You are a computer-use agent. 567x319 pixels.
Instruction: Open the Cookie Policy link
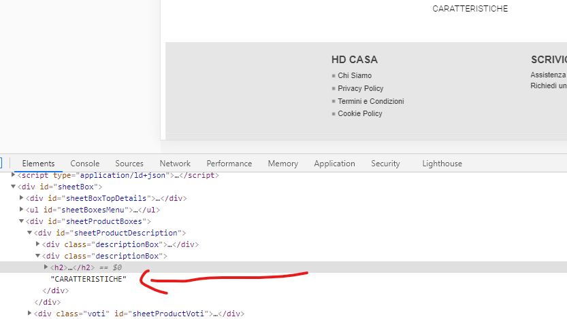pos(360,114)
